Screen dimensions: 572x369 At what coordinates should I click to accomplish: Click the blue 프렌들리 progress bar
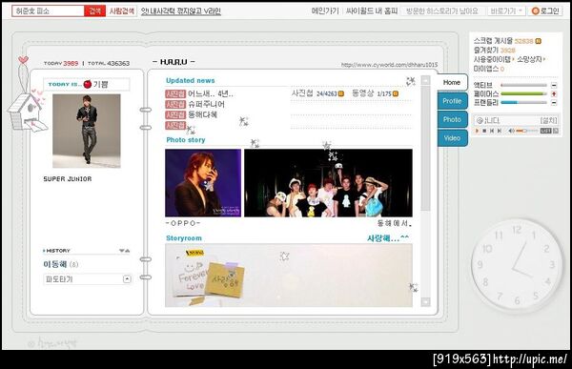click(x=523, y=103)
